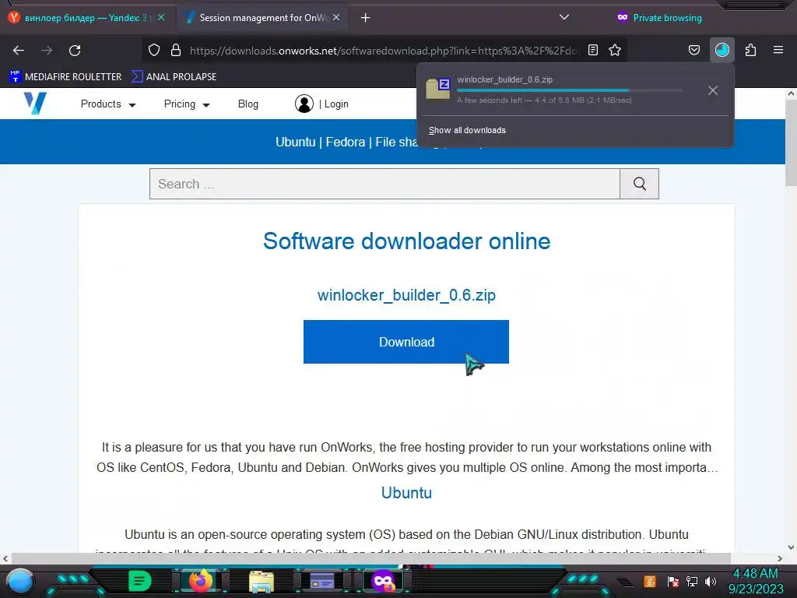Screen dimensions: 797x598
Task: Close the Yandex search tab
Action: (x=161, y=17)
